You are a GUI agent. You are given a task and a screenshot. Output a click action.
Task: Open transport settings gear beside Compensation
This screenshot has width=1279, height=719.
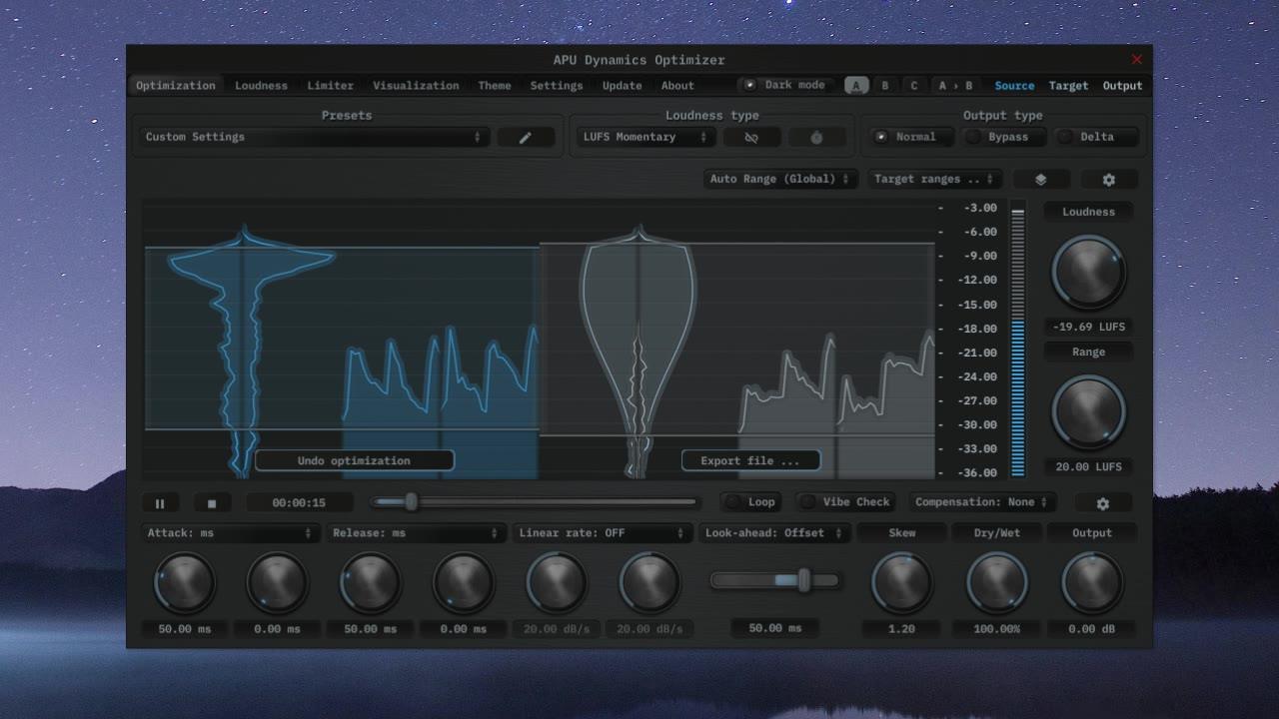click(x=1102, y=503)
